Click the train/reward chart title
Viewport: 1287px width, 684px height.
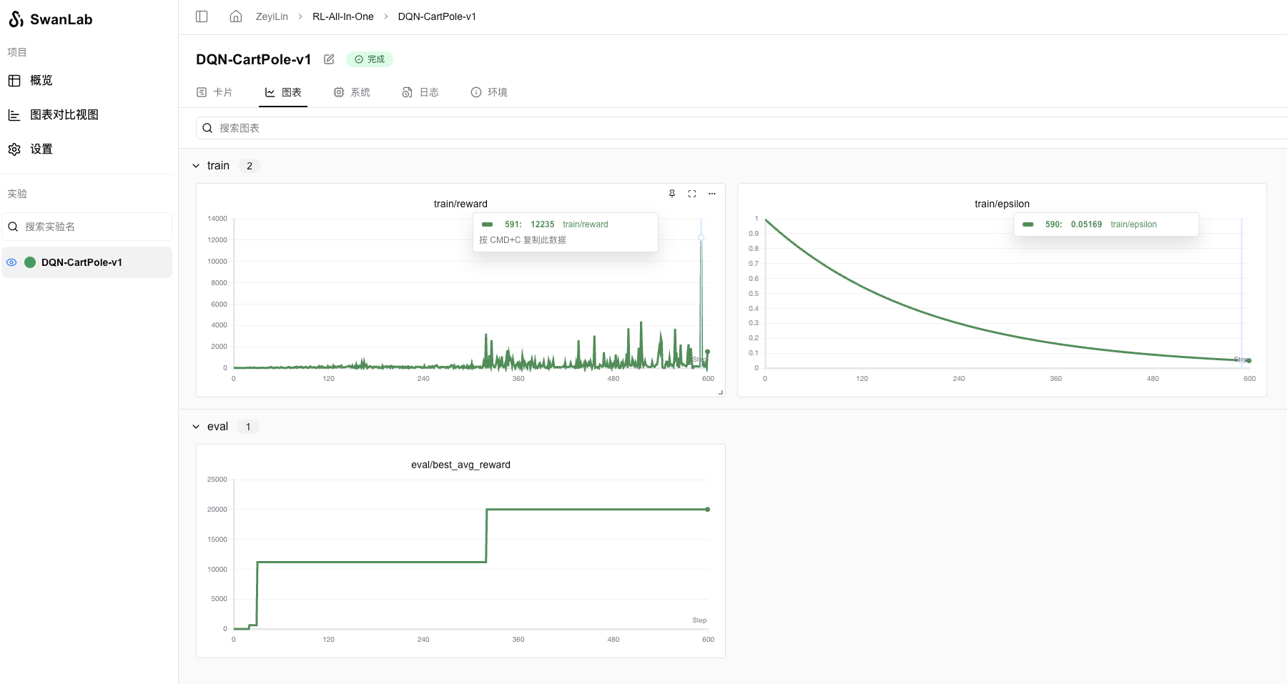460,204
